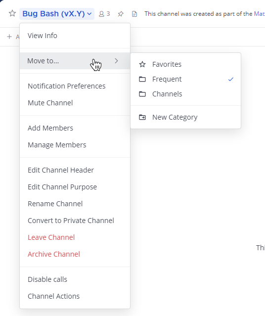This screenshot has height=316, width=265.
Task: Follow the Mat link in the channel header
Action: click(x=260, y=14)
